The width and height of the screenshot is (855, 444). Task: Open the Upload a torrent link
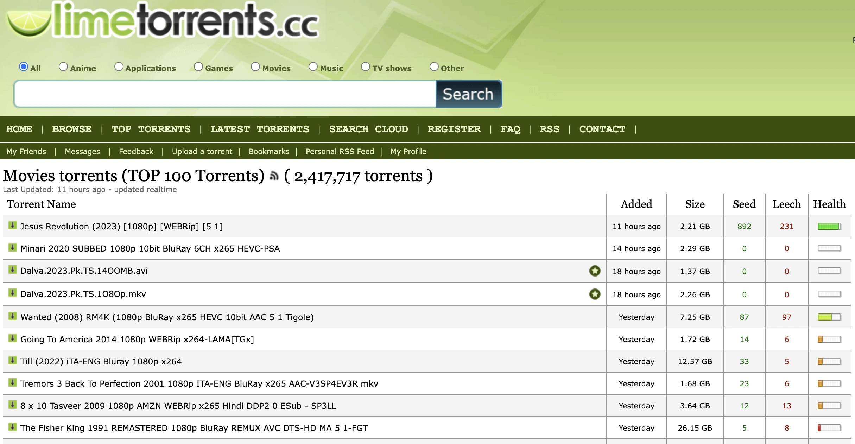pos(202,152)
